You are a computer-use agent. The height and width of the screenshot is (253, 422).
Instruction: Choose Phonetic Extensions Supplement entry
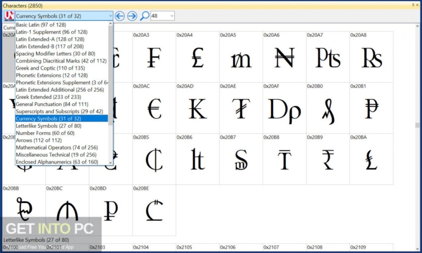pos(62,82)
